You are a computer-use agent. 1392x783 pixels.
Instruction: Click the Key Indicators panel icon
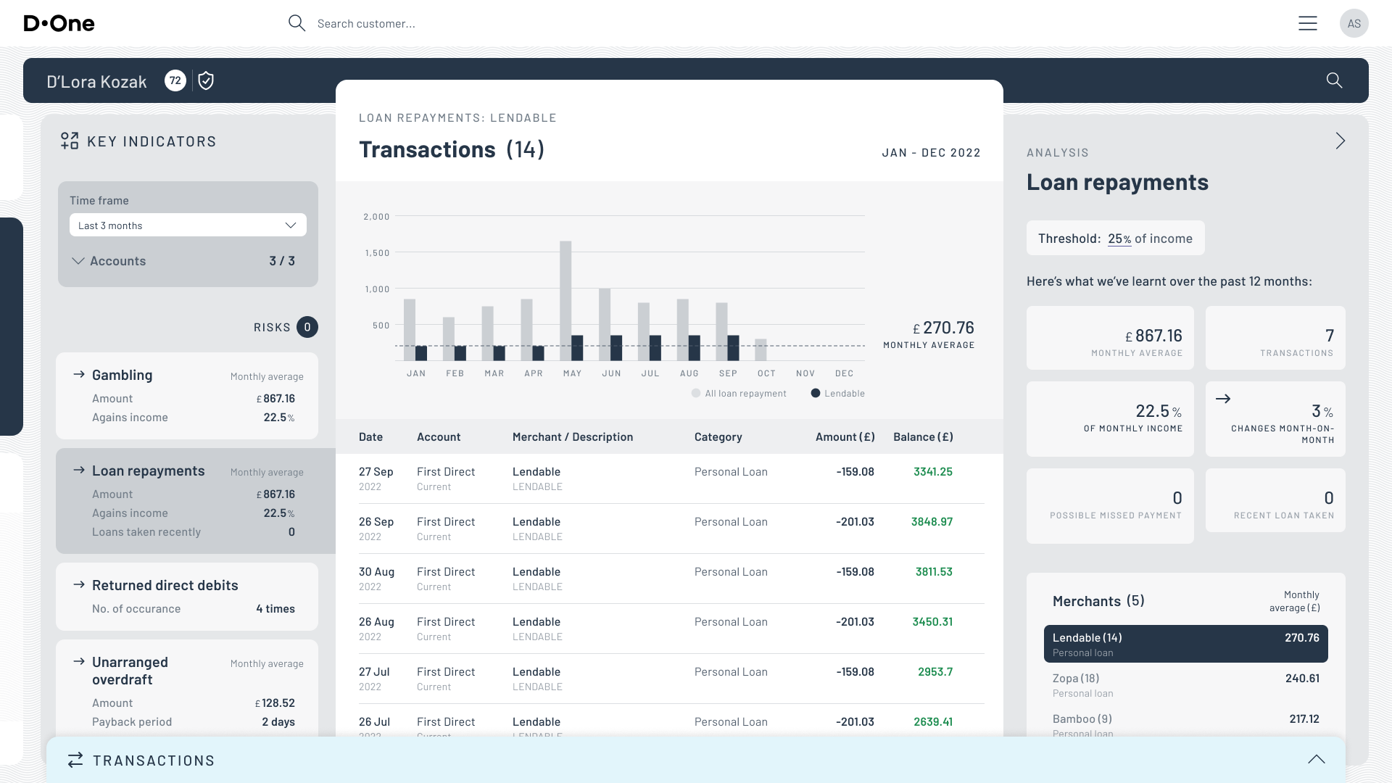click(x=70, y=141)
